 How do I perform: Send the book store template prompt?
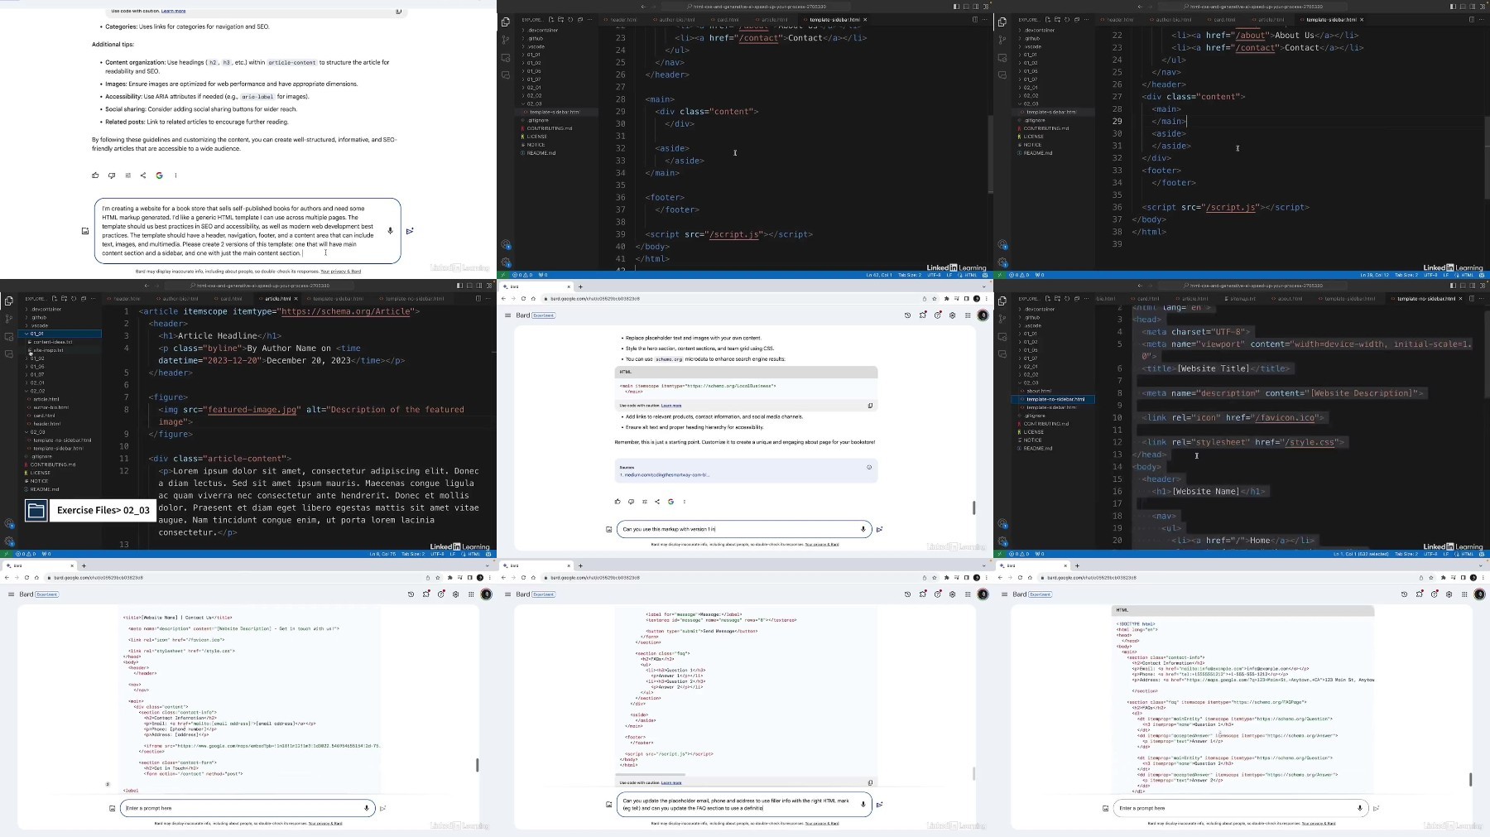pyautogui.click(x=410, y=231)
